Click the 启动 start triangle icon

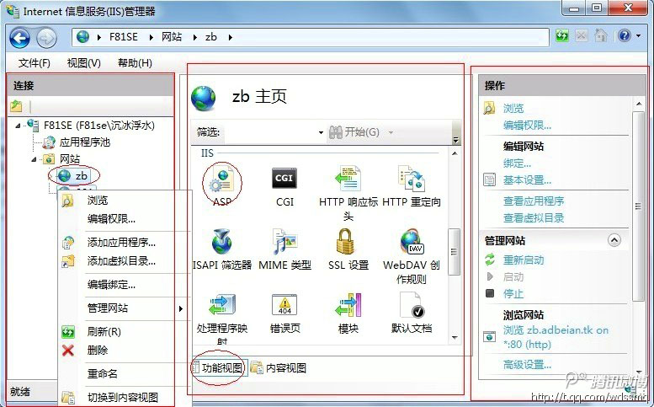490,276
